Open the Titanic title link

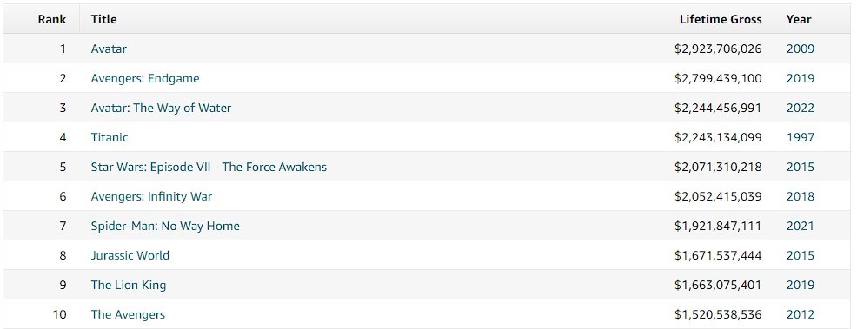(x=110, y=137)
